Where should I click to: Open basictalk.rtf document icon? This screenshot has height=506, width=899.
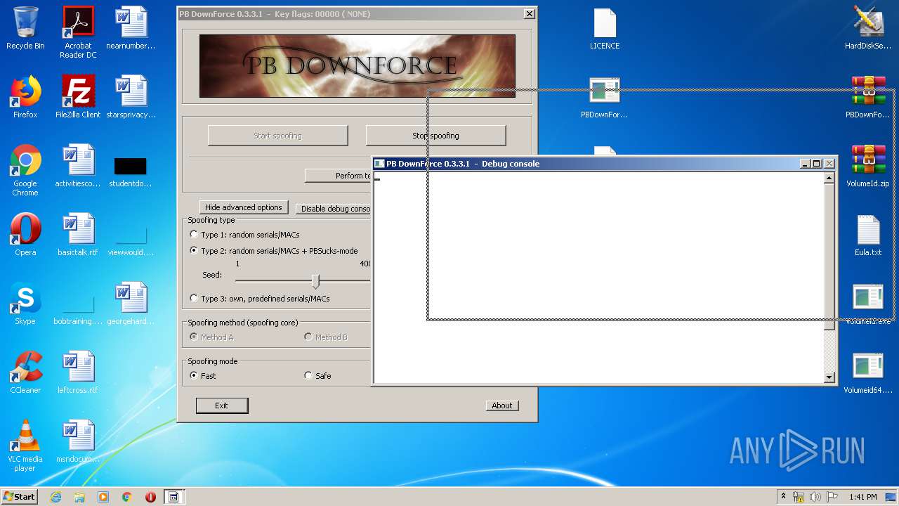click(78, 235)
